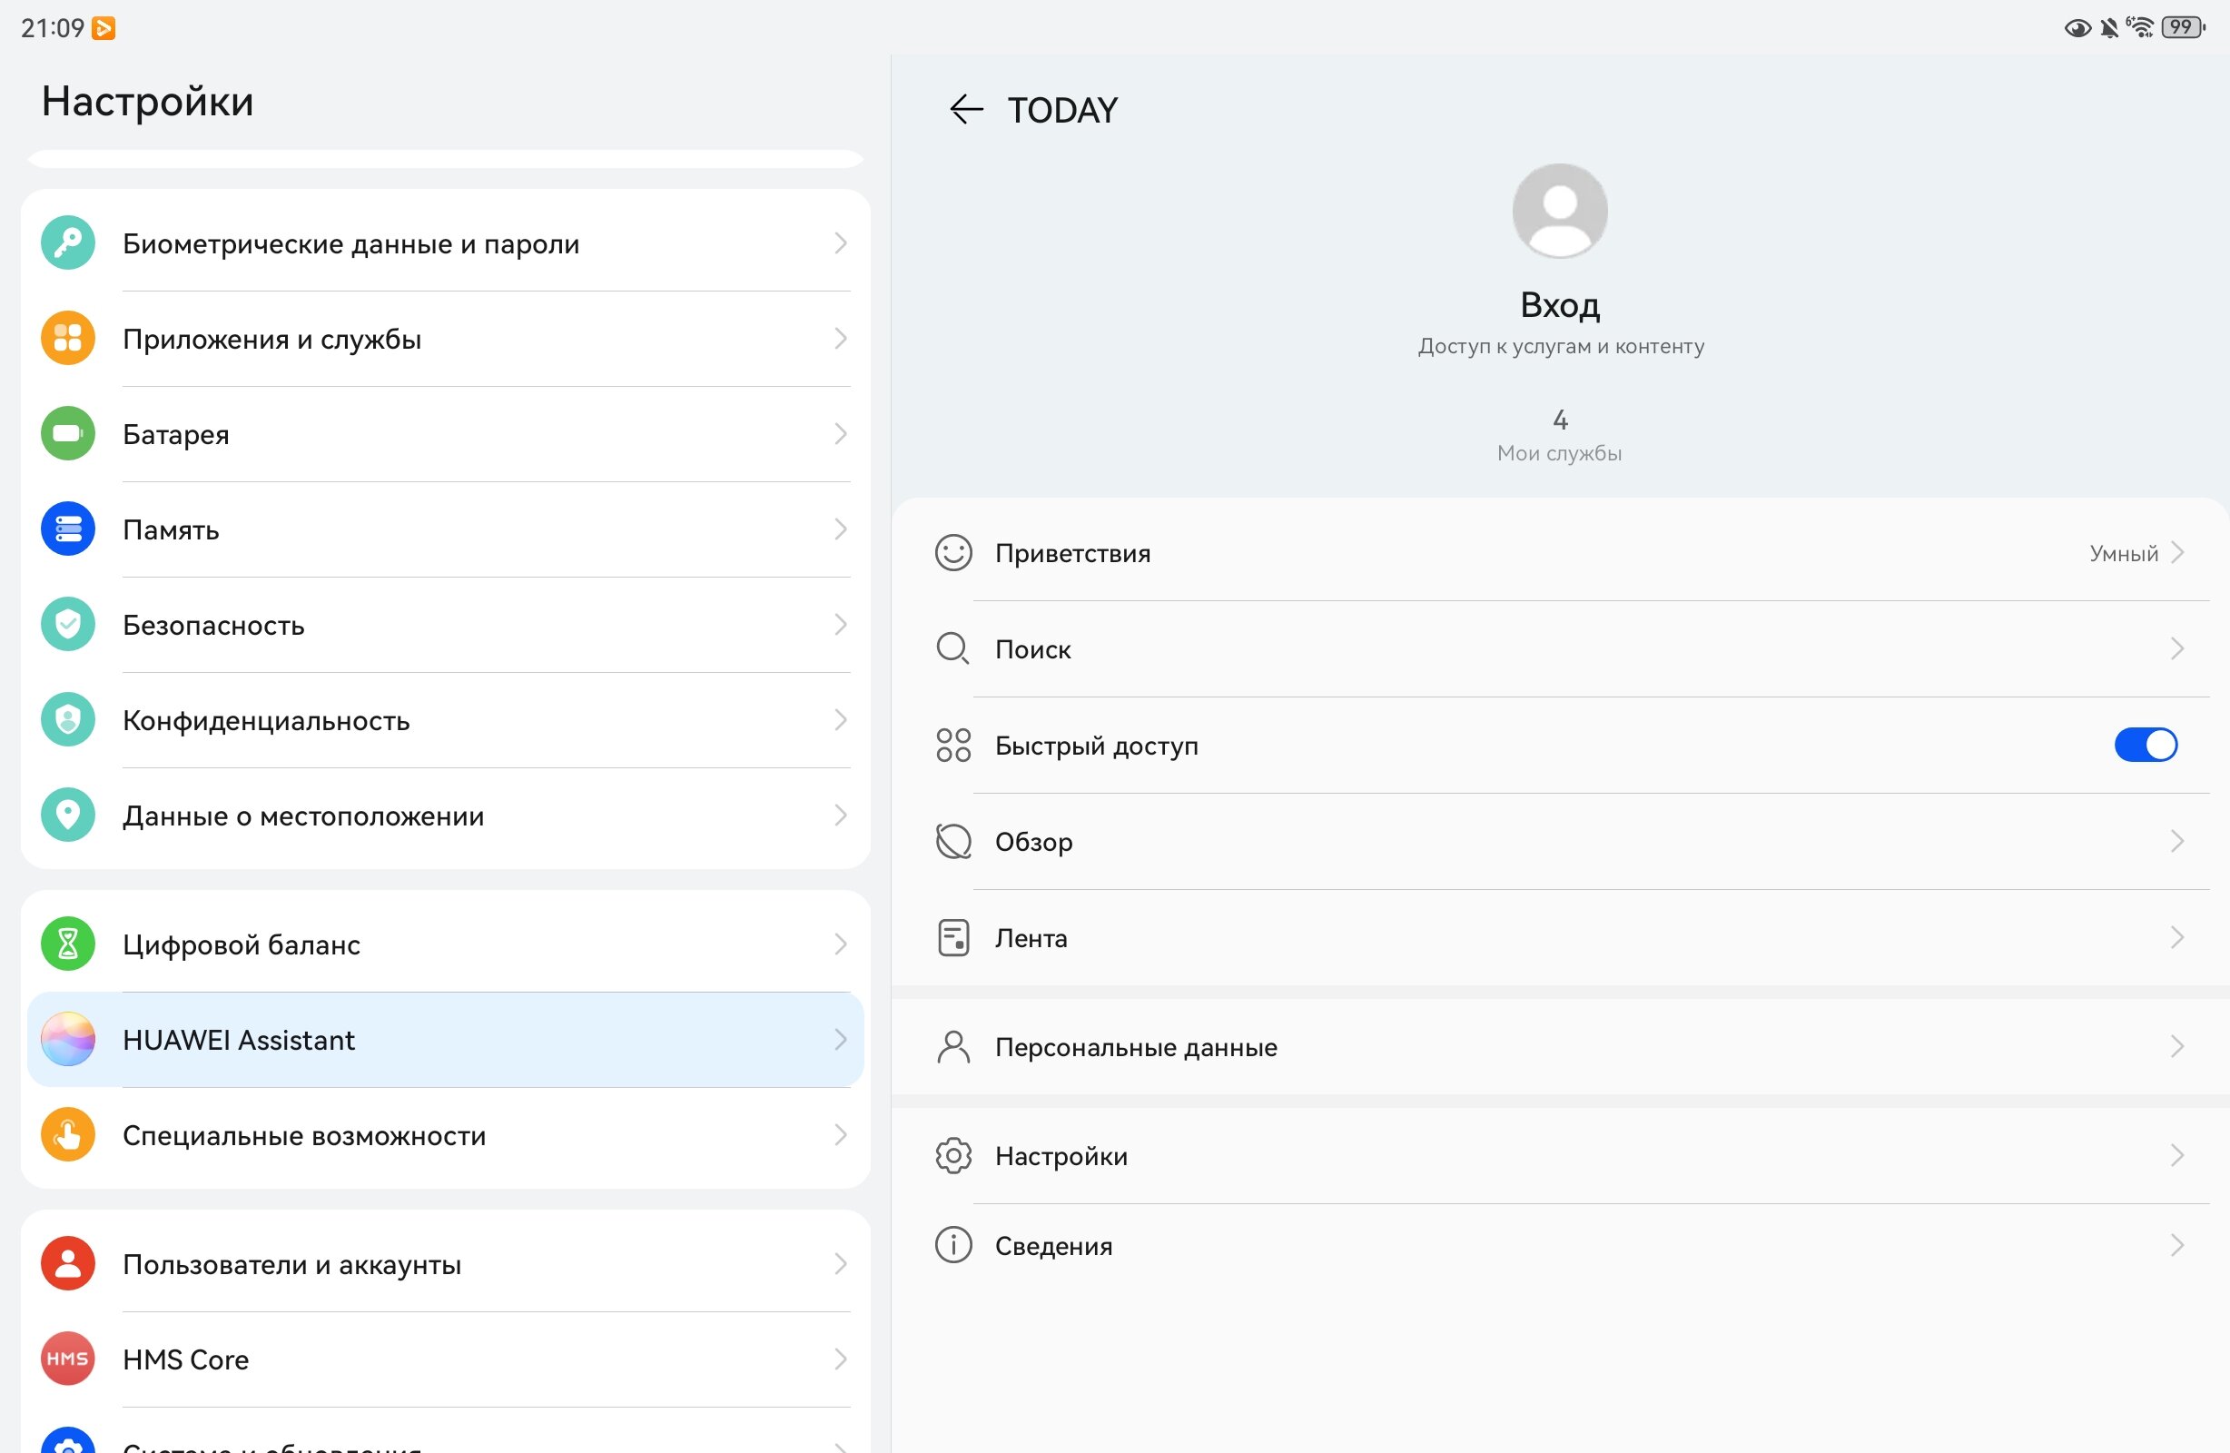Tap the HUAWEI Assistant gradient orb icon

click(67, 1040)
